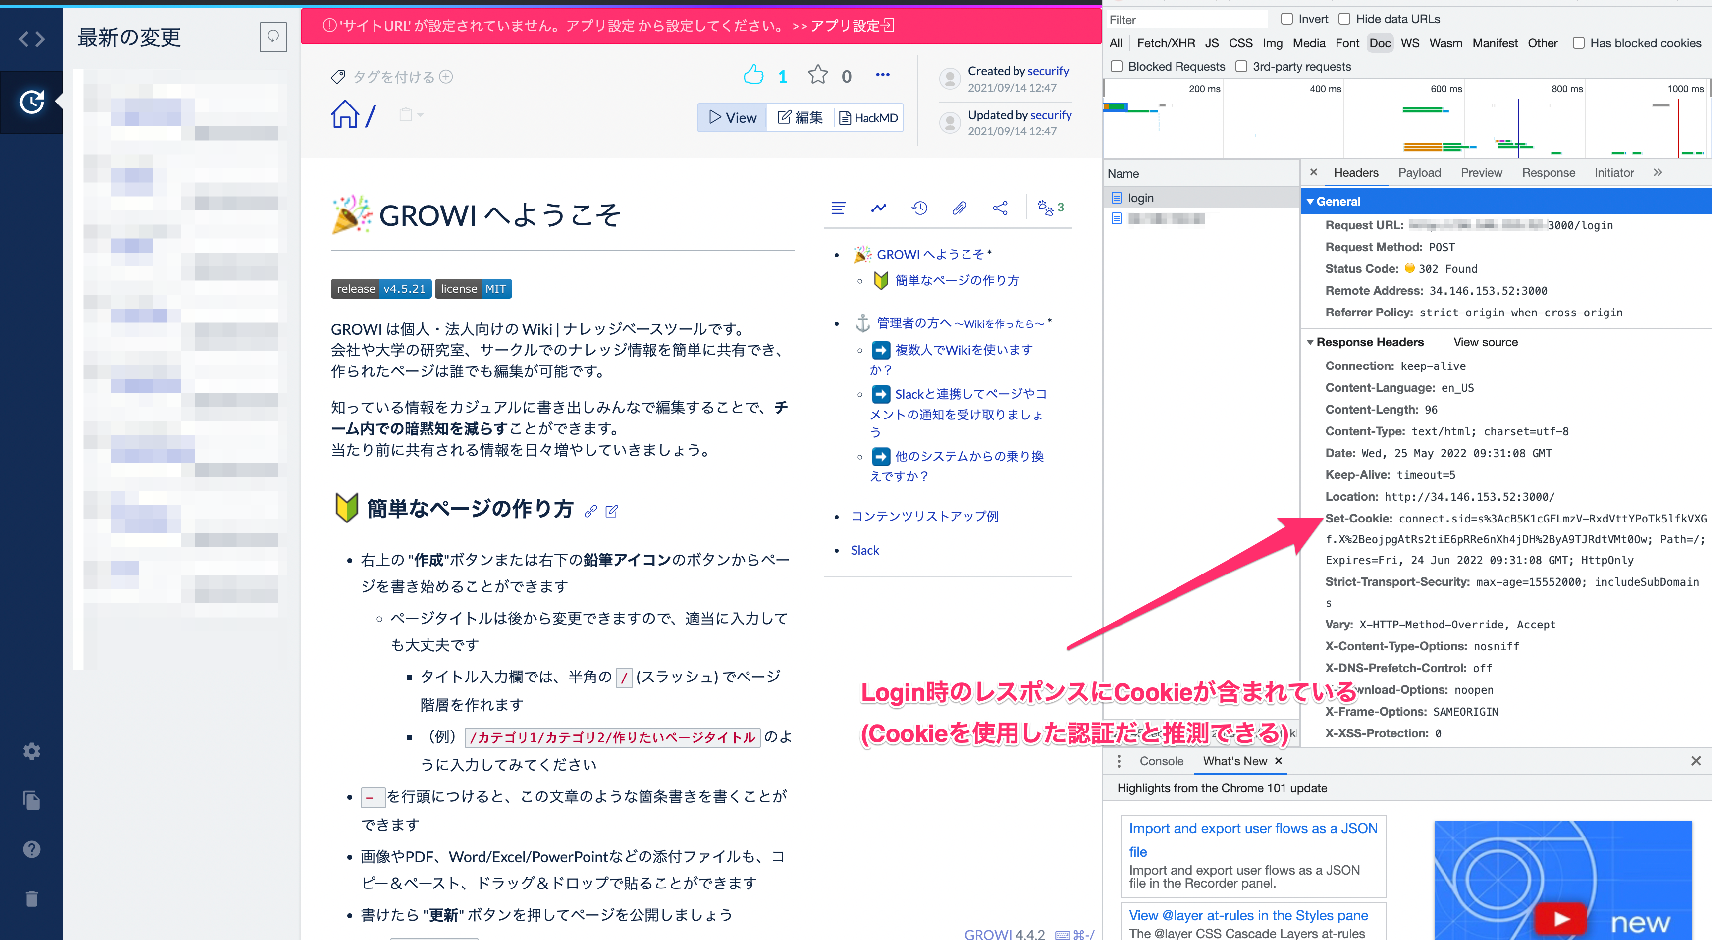1712x940 pixels.
Task: Open the clipboard copy dropdown next to path
Action: 410,115
